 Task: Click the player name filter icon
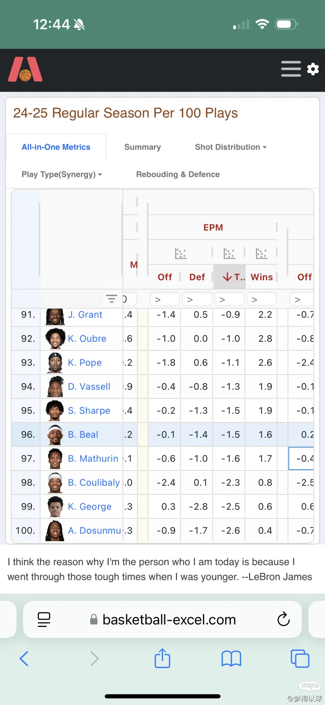(x=111, y=299)
